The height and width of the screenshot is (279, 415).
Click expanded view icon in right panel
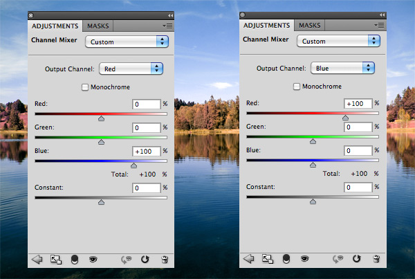coord(268,259)
